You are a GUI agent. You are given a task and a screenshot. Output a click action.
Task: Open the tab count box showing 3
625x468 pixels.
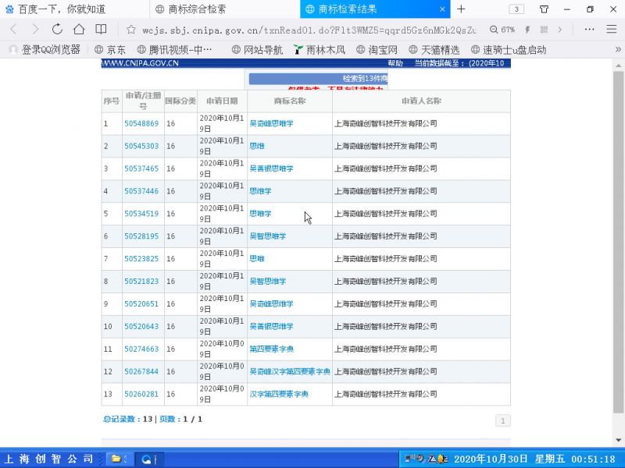click(516, 9)
